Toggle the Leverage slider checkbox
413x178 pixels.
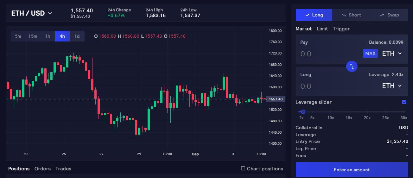[404, 102]
